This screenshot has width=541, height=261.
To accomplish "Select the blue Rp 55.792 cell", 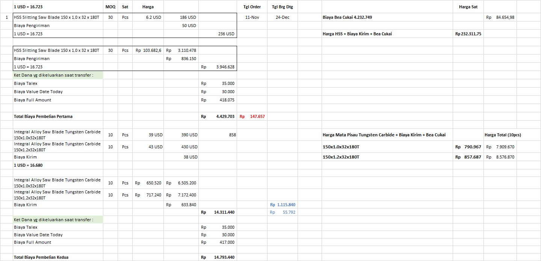I will point(283,212).
